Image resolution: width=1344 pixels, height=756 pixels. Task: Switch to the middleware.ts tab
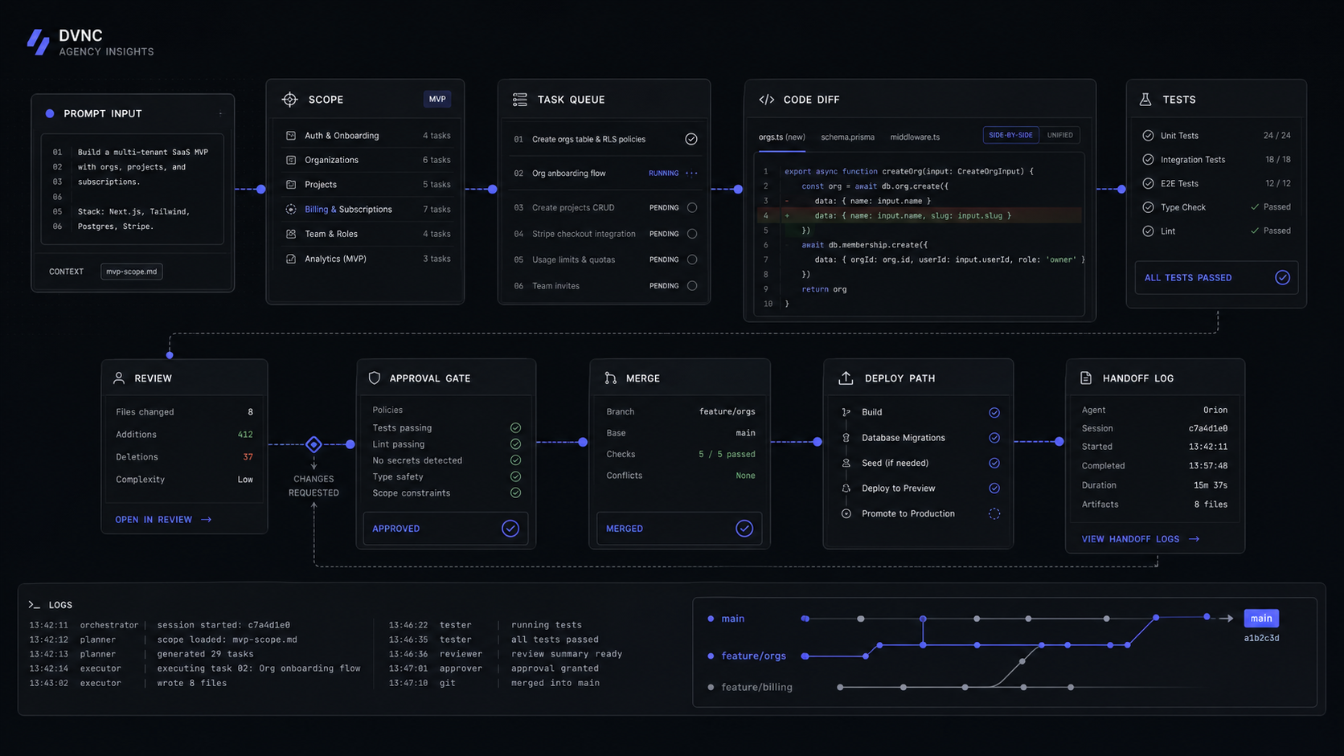click(915, 137)
